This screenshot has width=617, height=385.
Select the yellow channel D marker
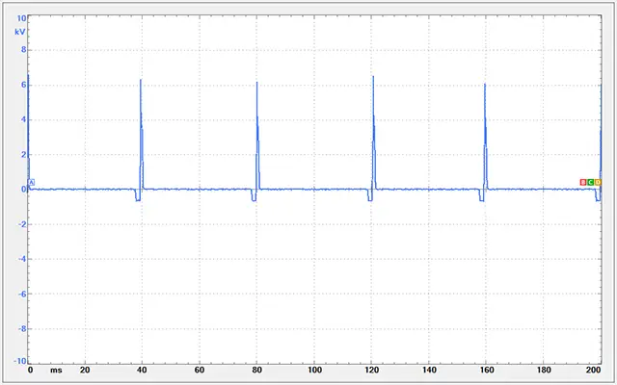598,182
